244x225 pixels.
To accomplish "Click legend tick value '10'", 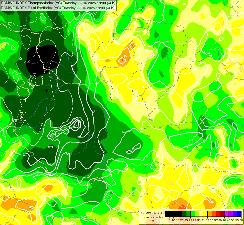I will (173, 220).
